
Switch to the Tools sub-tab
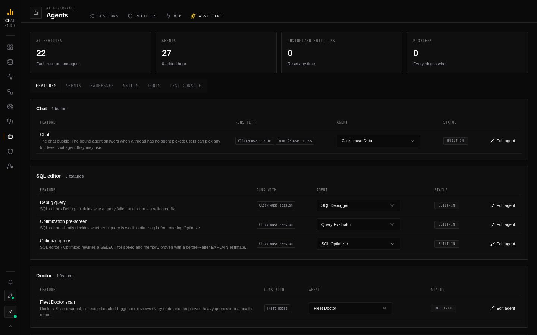(154, 86)
